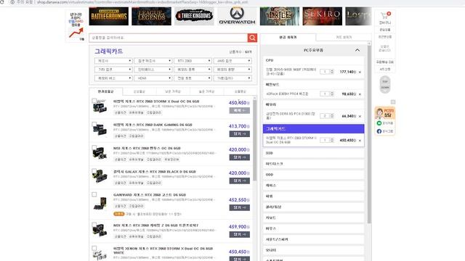This screenshot has width=465, height=261.
Task: Click the red trend arrow banner on left
Action: (x=76, y=33)
